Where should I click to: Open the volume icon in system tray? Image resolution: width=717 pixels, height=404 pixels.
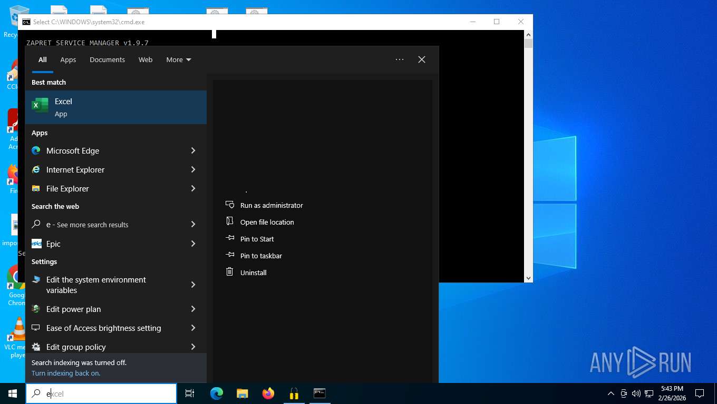click(x=636, y=393)
